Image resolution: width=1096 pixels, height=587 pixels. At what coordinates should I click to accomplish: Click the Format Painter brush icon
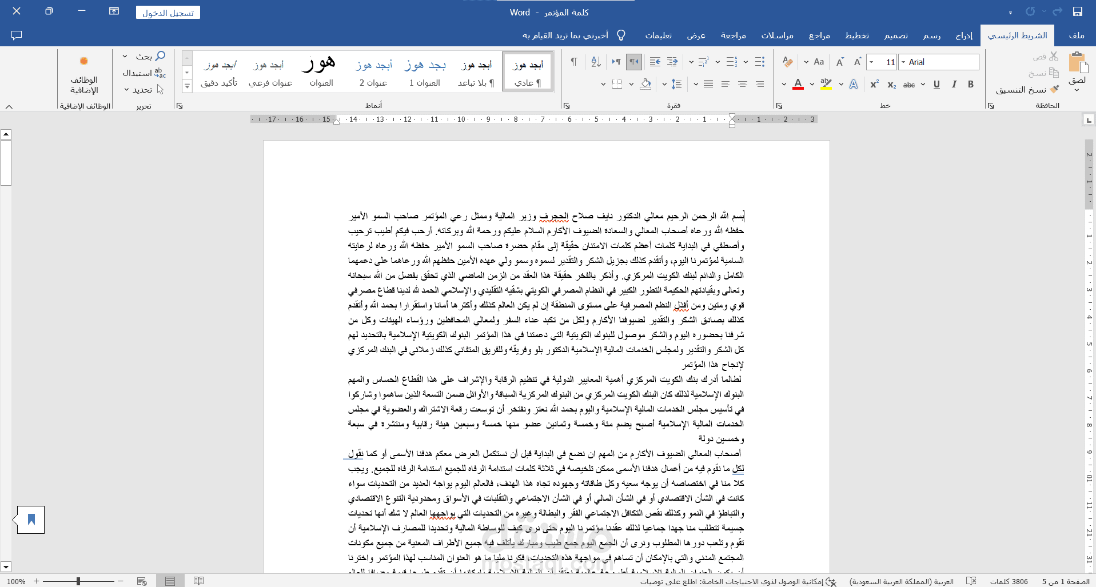(x=1054, y=89)
